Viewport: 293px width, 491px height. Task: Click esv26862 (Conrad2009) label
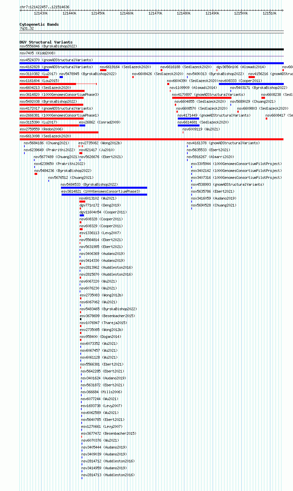100,122
